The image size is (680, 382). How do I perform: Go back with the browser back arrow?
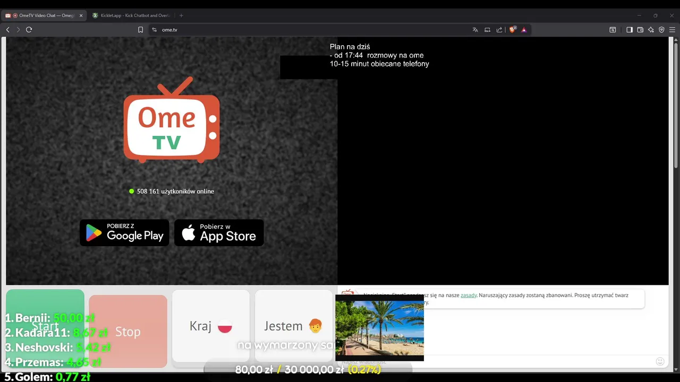pyautogui.click(x=8, y=30)
